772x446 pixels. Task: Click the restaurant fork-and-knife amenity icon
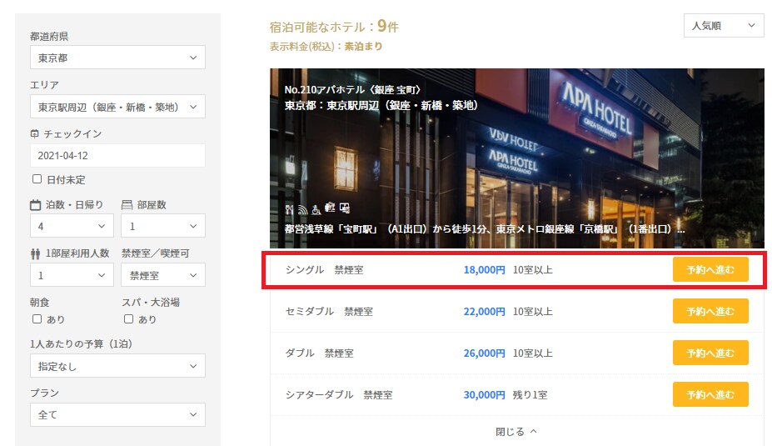tap(289, 209)
